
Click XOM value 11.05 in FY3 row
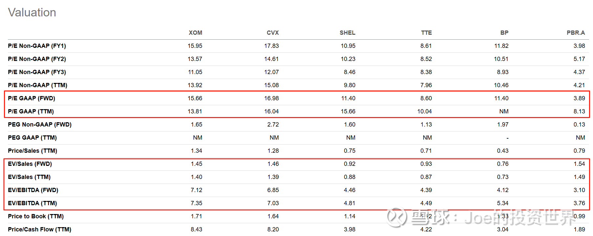pyautogui.click(x=195, y=72)
